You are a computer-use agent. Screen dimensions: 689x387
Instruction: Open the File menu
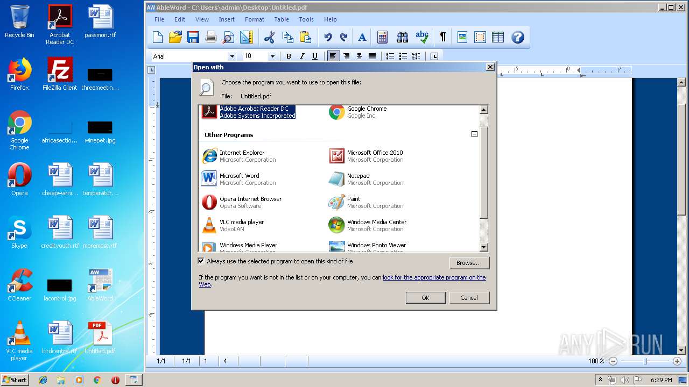point(159,19)
